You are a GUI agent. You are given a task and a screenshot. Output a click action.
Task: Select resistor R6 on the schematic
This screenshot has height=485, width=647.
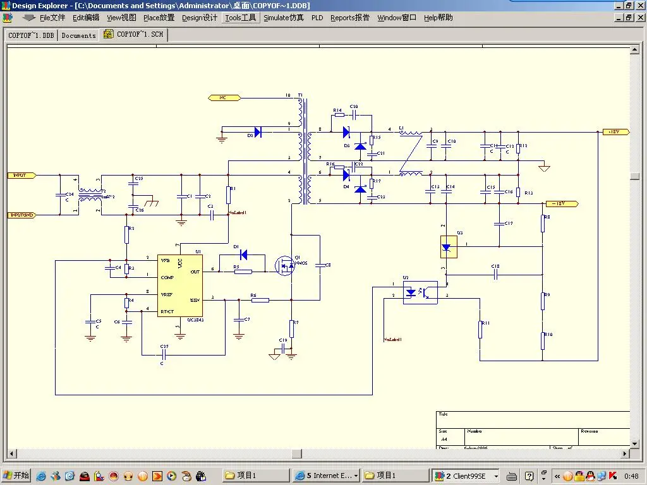260,300
